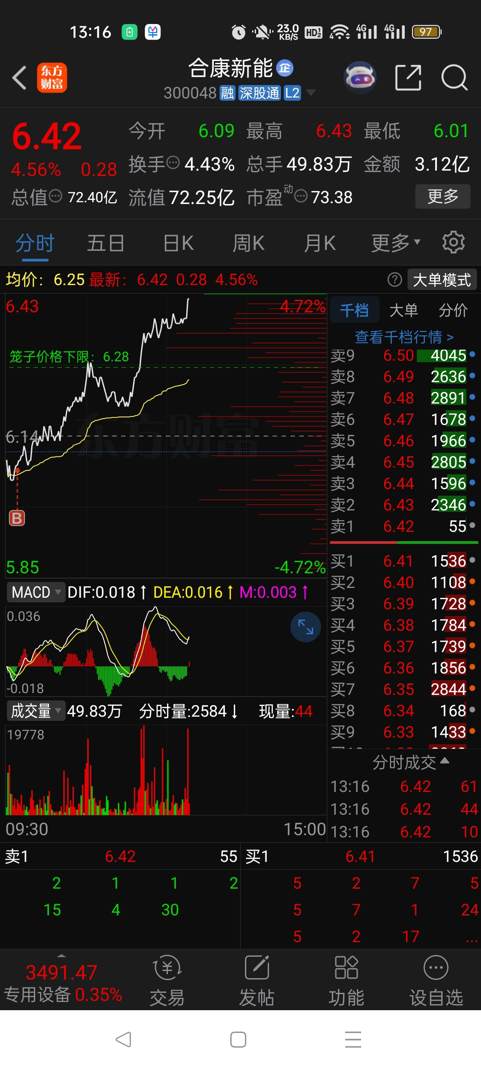Tap the 买1 row at 6.41 in order book
The height and width of the screenshot is (1069, 481).
point(404,561)
